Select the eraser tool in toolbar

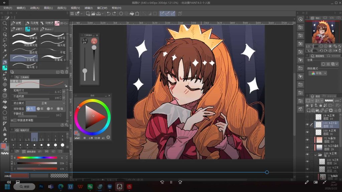coord(5,90)
